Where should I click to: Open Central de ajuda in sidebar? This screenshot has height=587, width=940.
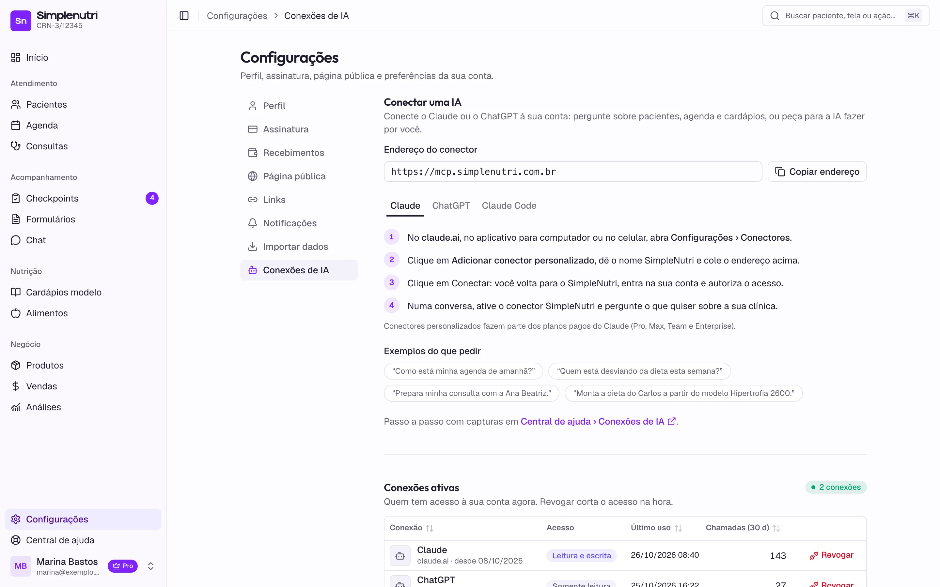(x=83, y=540)
